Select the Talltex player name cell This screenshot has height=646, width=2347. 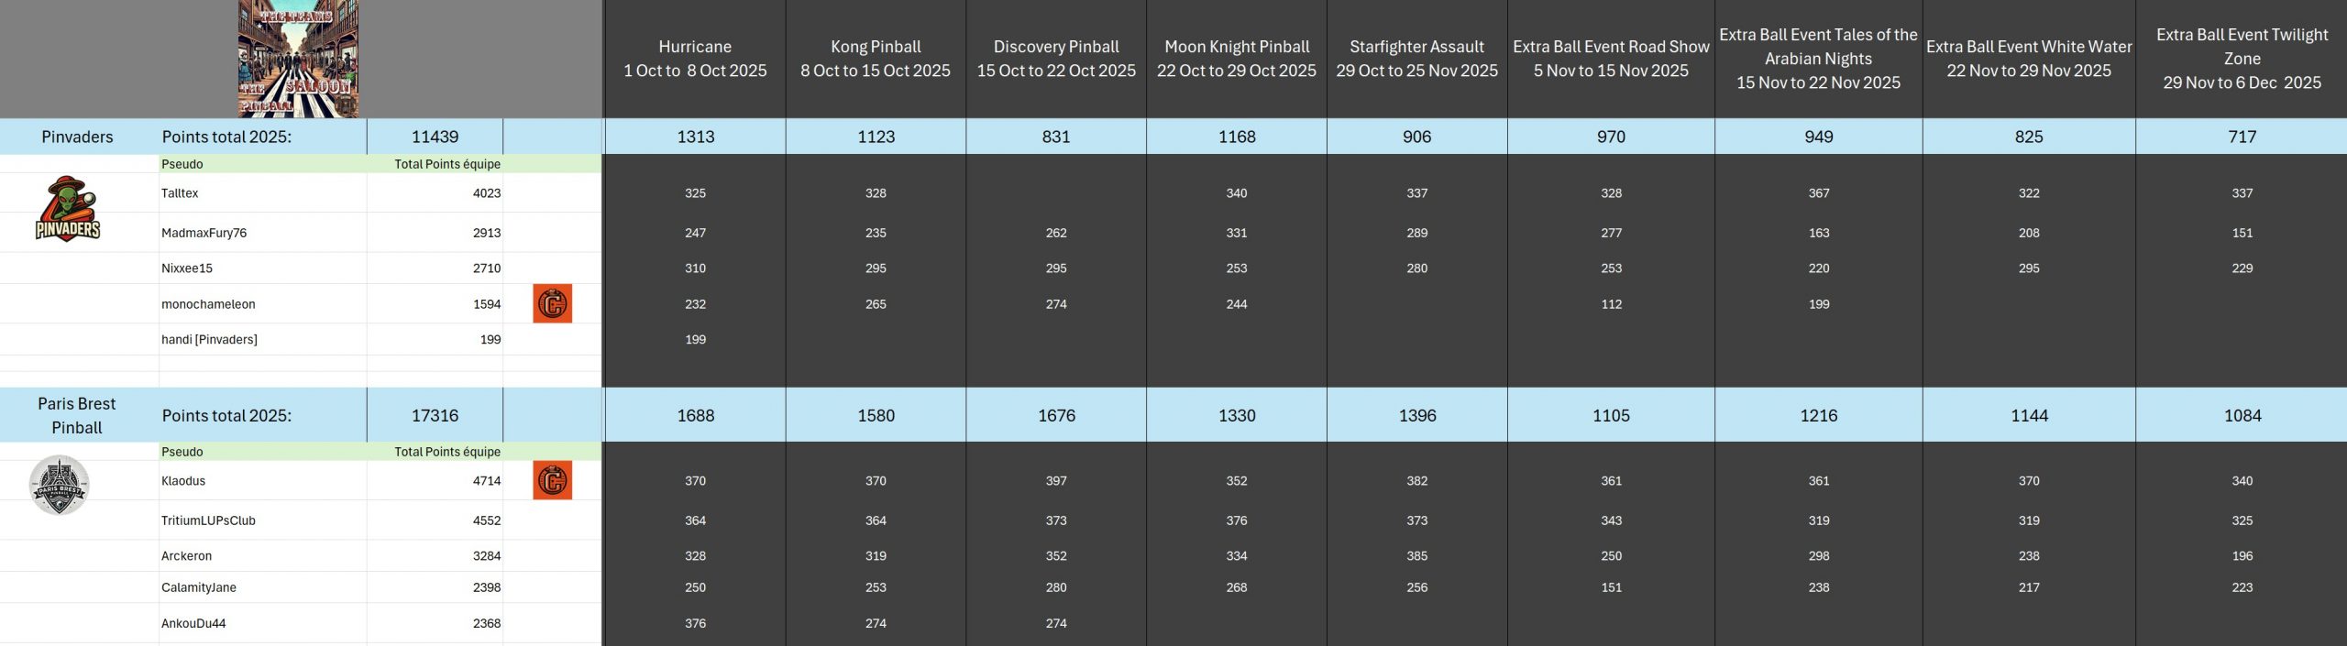[181, 193]
